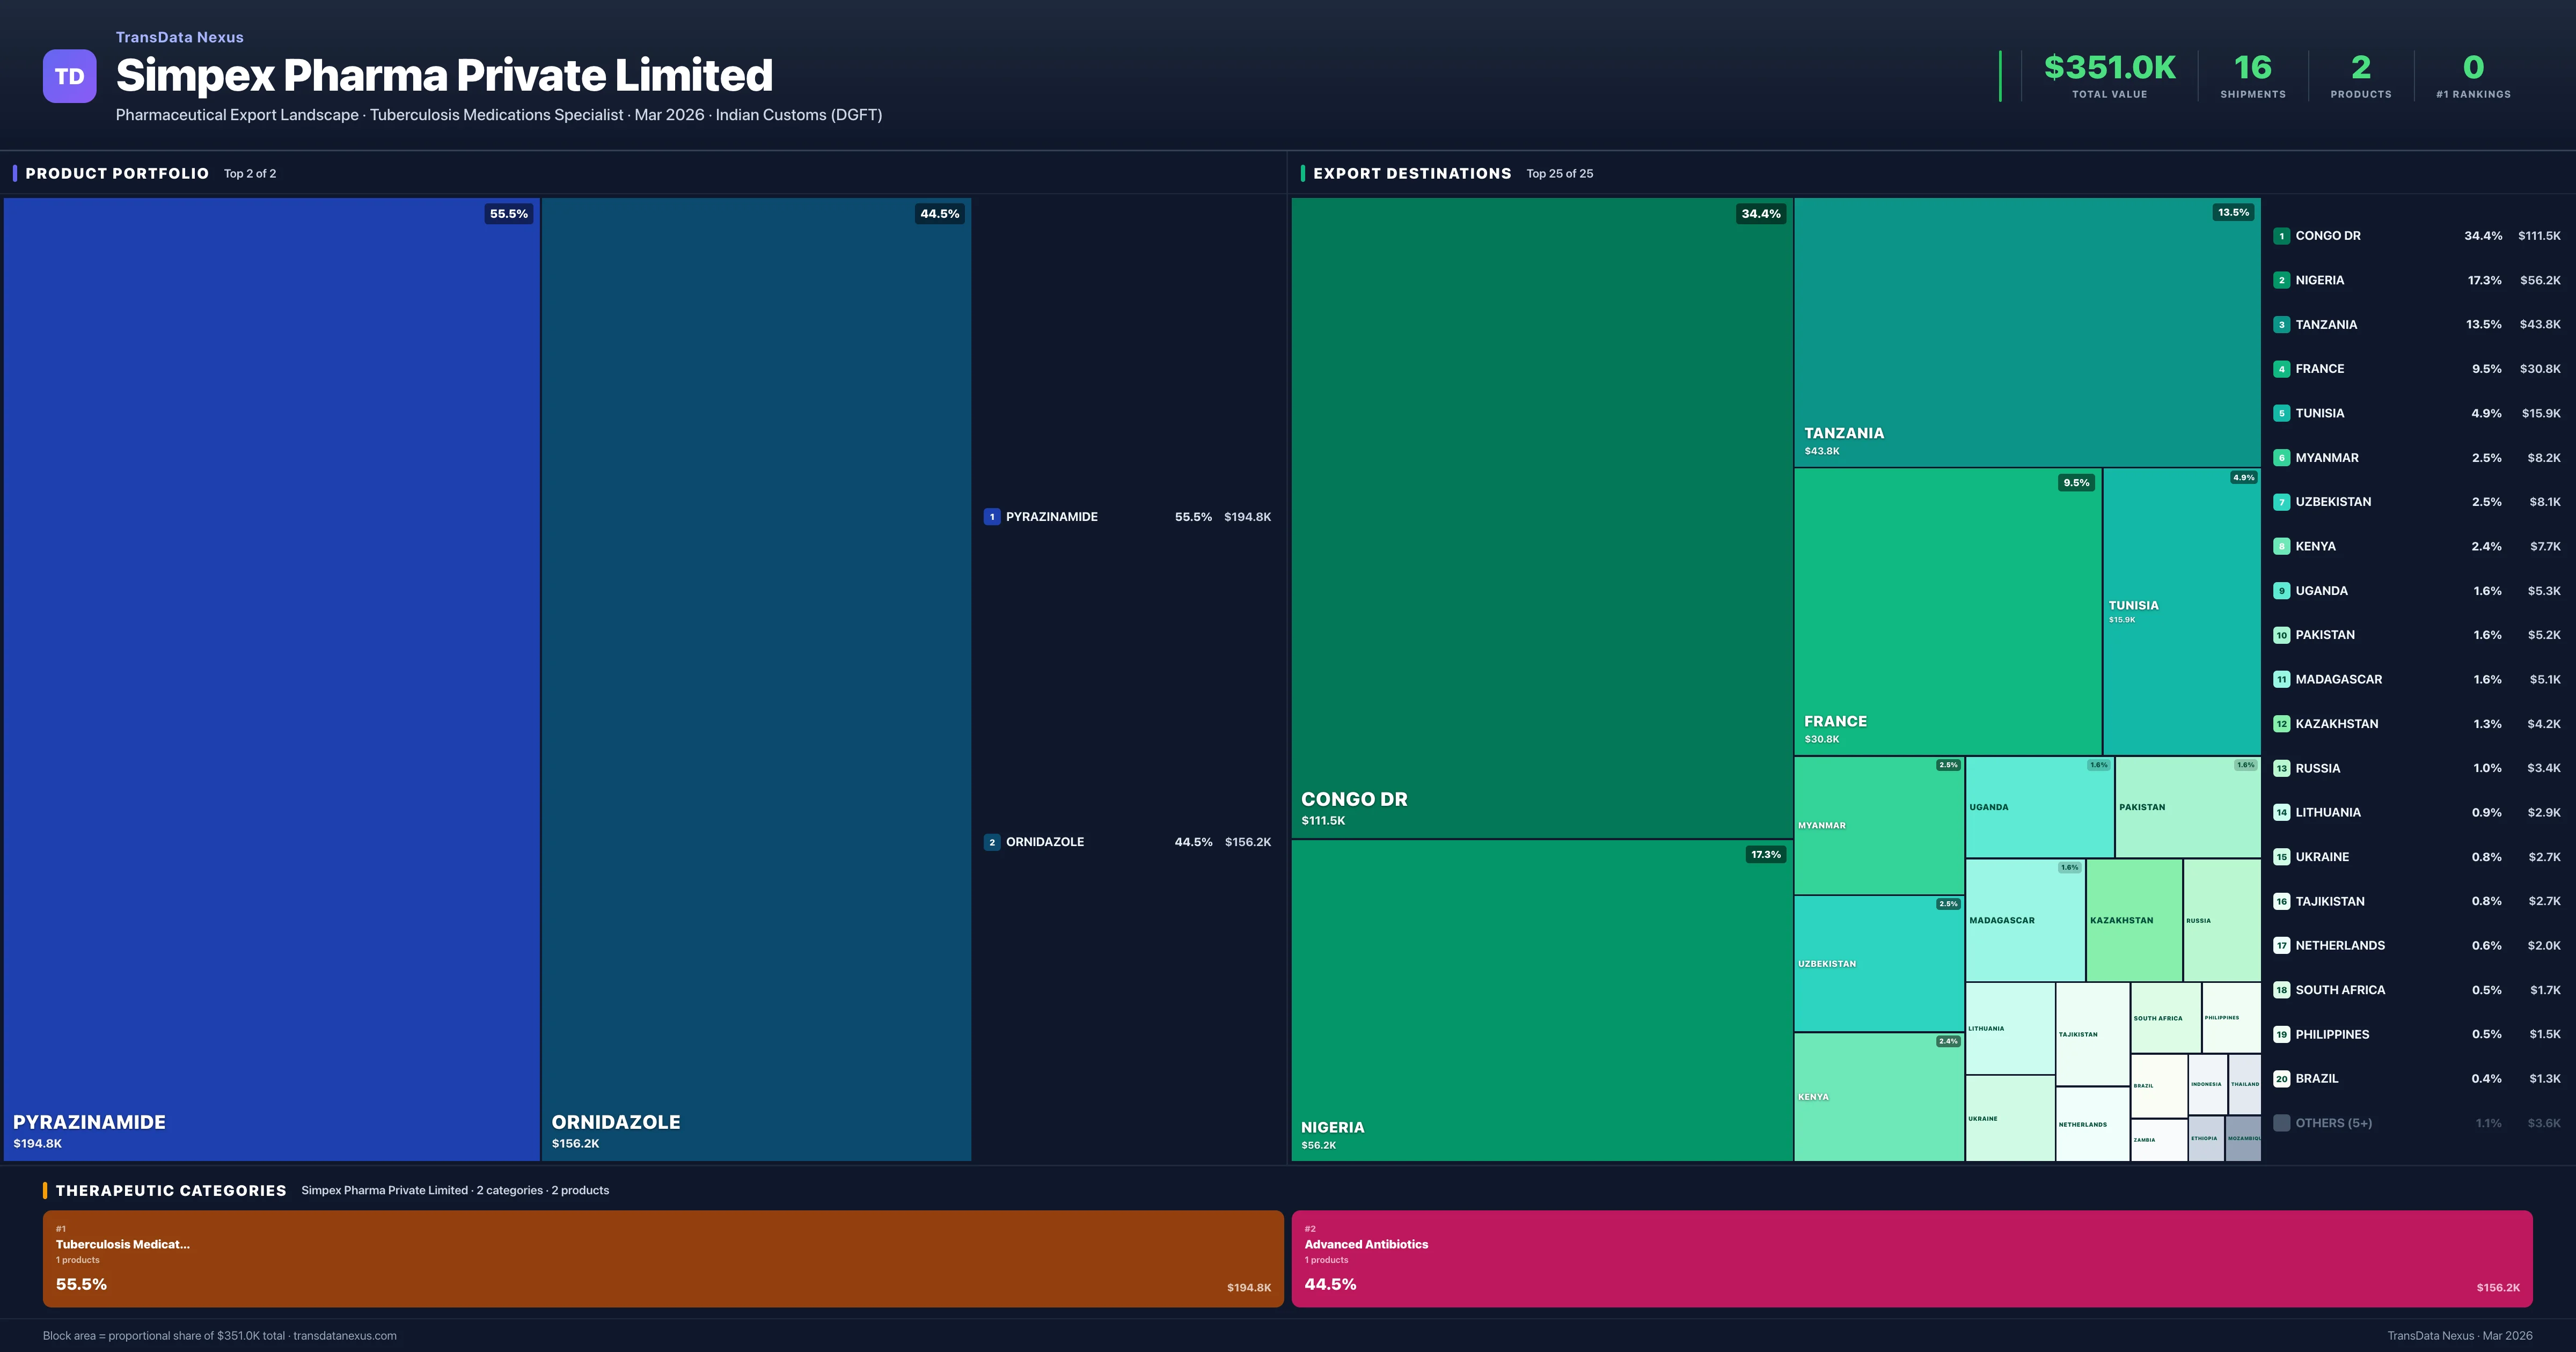Click Pyrazinamide rank 1 badge in product list

(991, 517)
